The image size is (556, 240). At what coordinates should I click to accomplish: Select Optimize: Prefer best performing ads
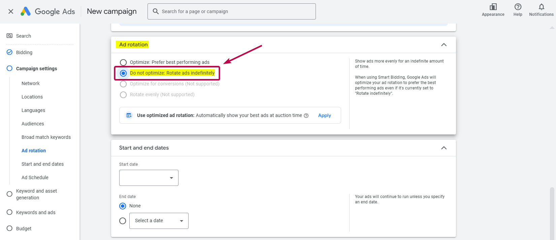tap(124, 63)
